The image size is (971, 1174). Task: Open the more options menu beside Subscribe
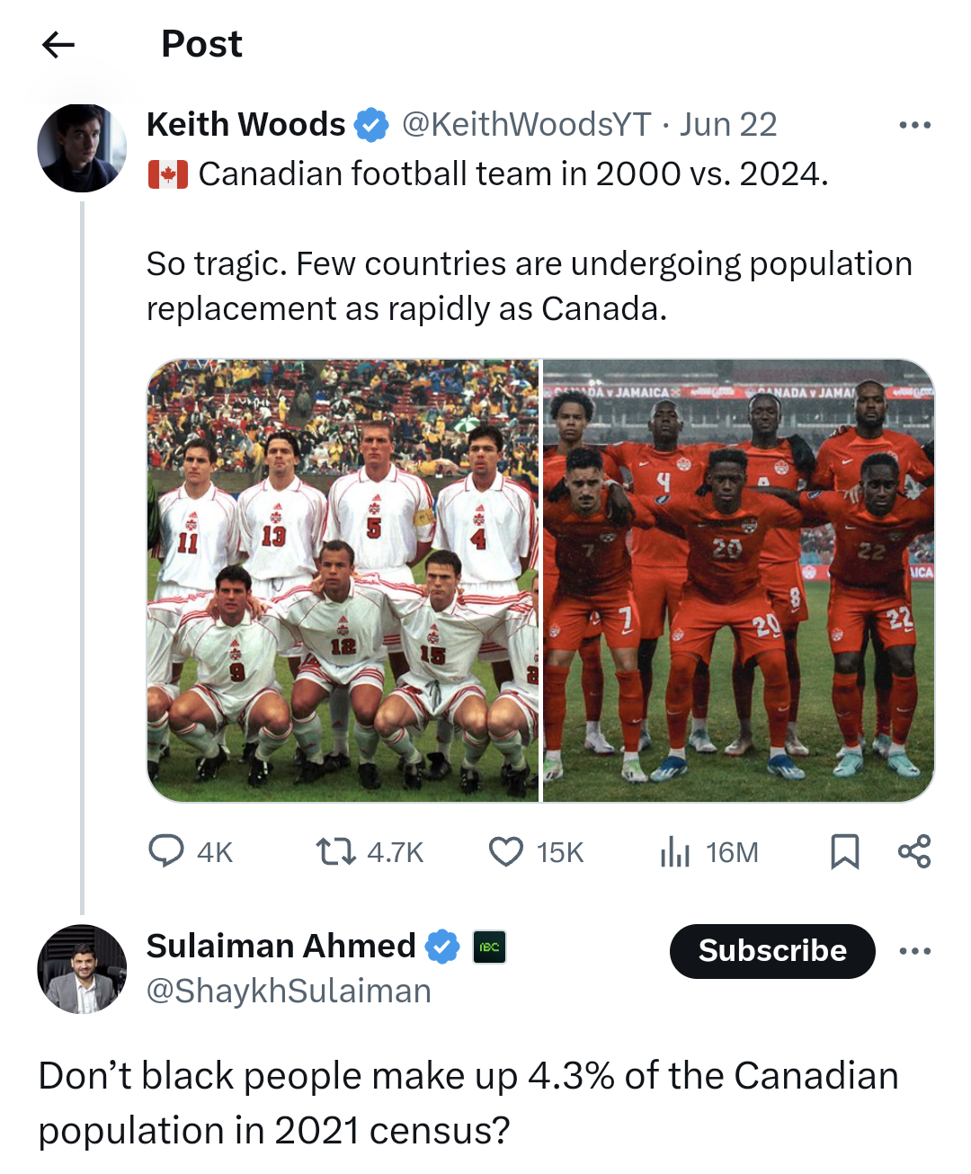916,950
